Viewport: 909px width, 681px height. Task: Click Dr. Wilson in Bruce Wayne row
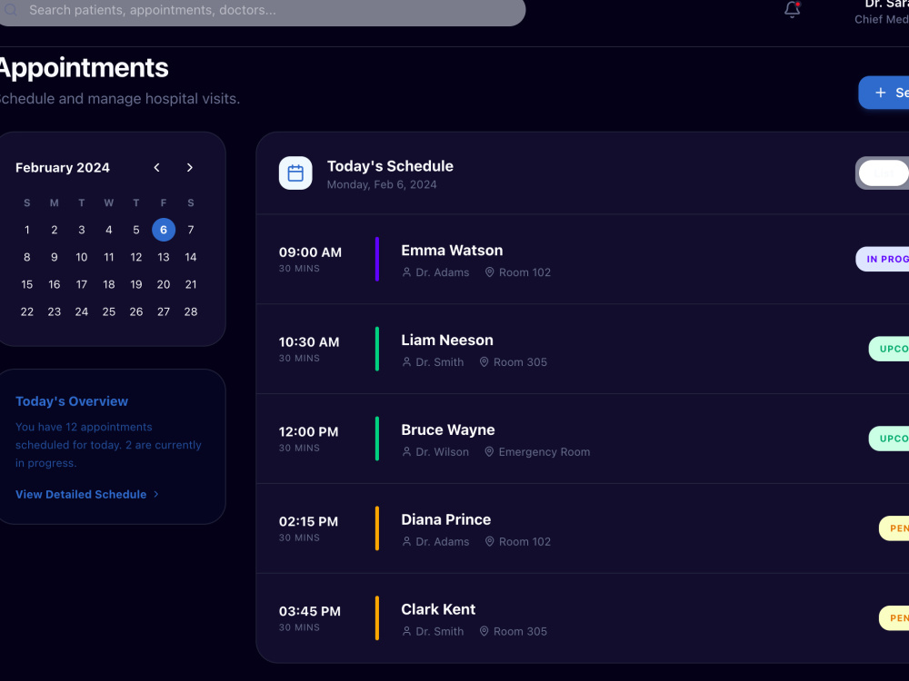tap(443, 451)
